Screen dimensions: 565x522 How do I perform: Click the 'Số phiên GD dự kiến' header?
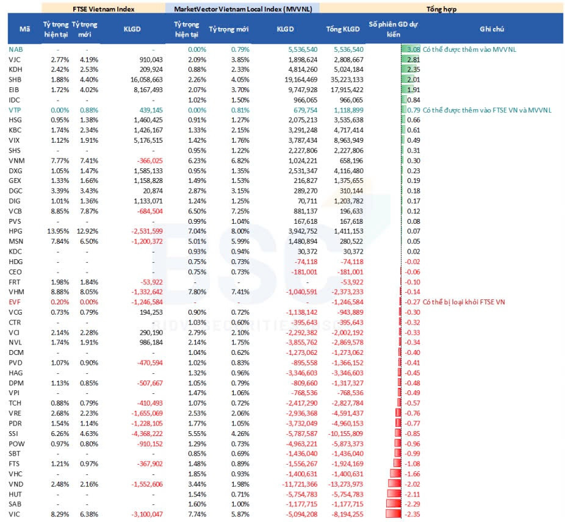(x=393, y=29)
